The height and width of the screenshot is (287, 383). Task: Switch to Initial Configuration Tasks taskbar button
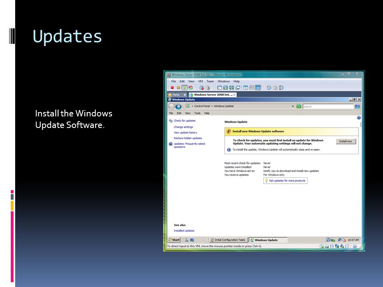[x=228, y=240]
